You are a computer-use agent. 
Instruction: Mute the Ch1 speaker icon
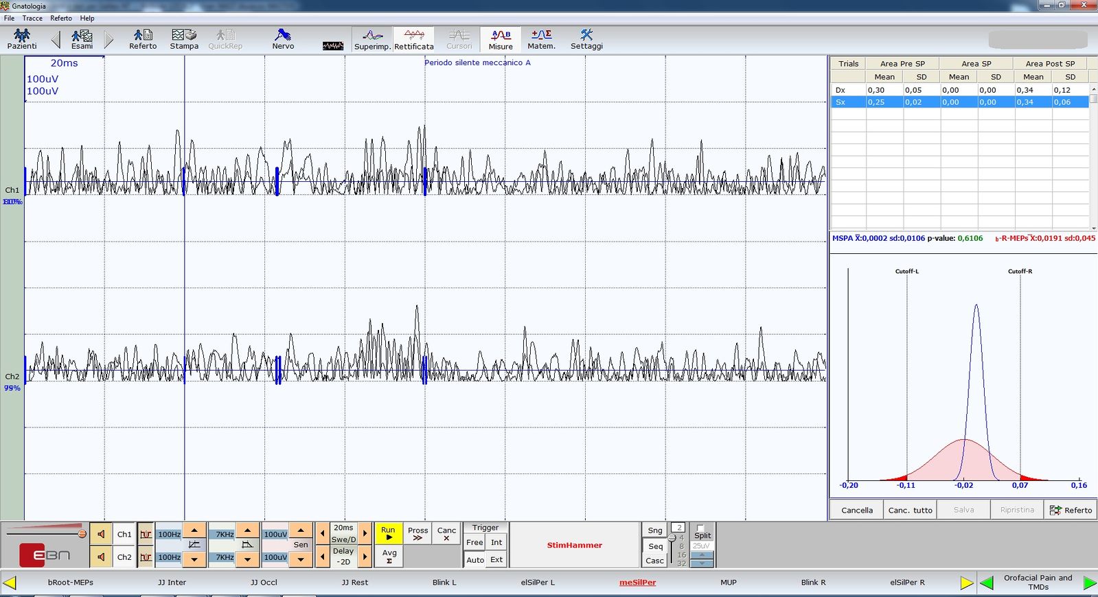pos(102,534)
